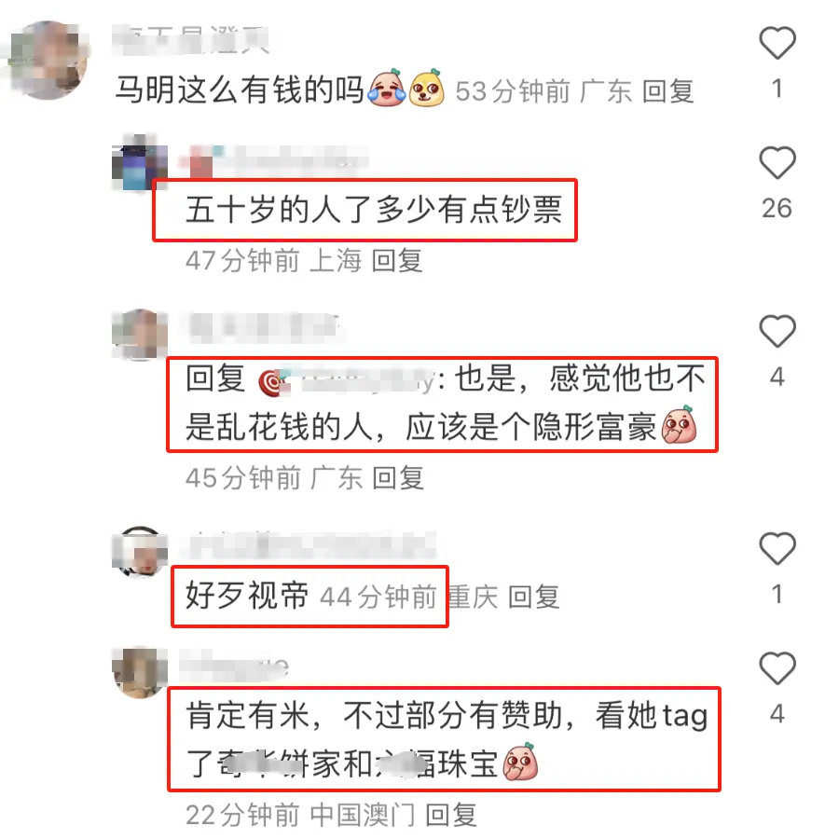Like the 好歹视帝 comment
Screen dimensions: 825x838
point(777,548)
